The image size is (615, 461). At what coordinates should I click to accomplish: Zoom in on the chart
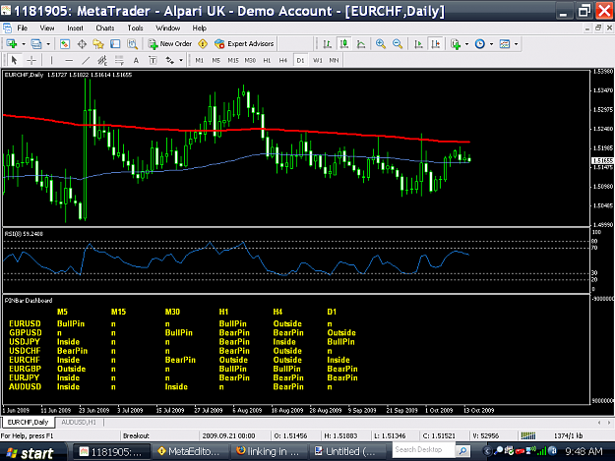pyautogui.click(x=381, y=44)
